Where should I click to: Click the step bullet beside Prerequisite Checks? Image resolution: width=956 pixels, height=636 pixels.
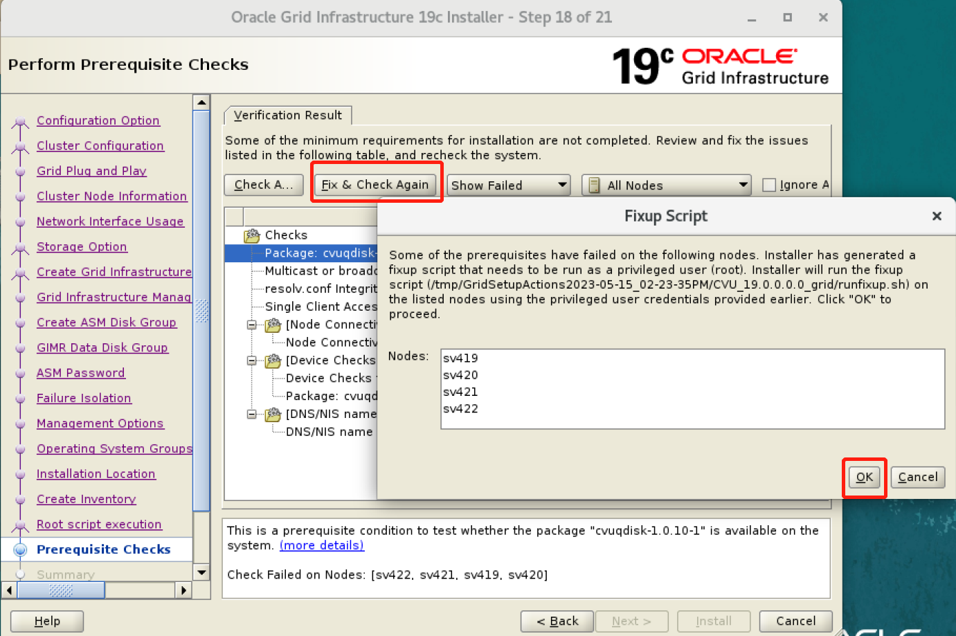21,549
